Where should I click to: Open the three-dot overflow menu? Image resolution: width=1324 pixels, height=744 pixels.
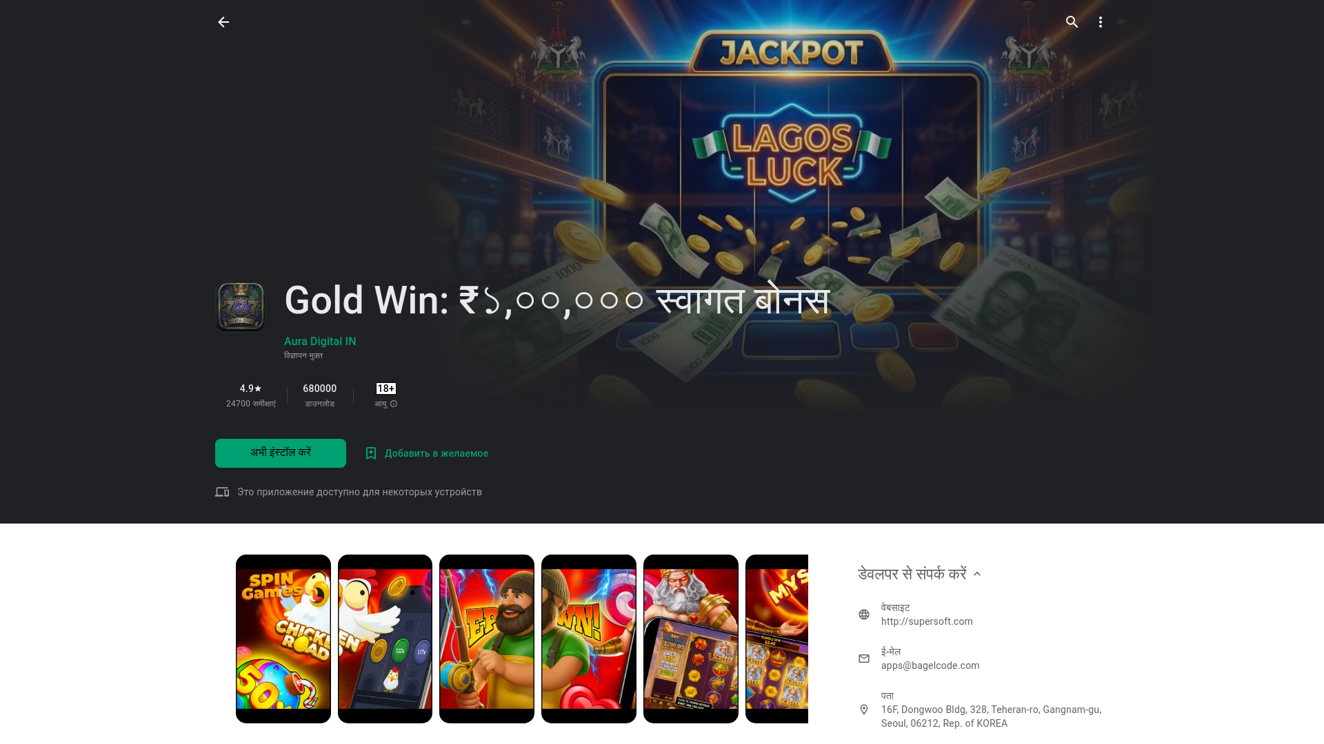click(1101, 22)
